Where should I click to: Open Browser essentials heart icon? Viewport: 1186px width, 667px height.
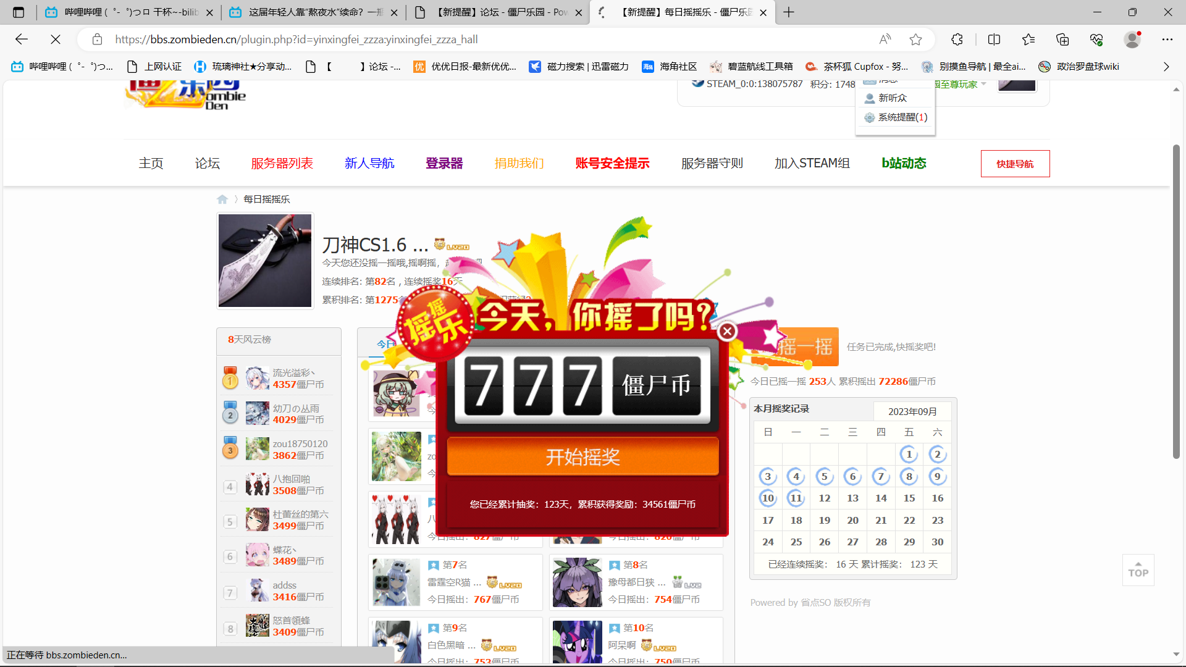tap(1096, 40)
